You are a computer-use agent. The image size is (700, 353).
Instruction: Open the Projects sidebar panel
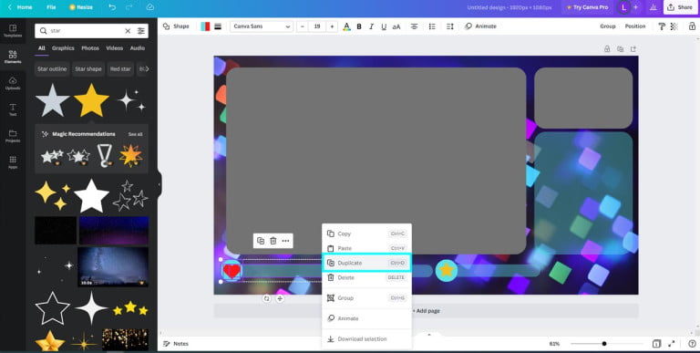point(13,136)
